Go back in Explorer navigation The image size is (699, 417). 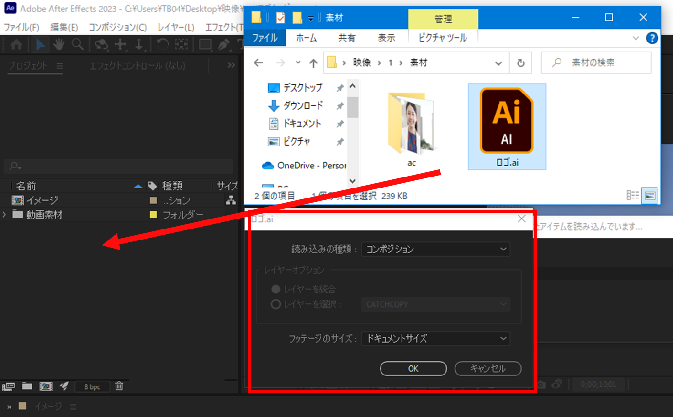tap(258, 63)
